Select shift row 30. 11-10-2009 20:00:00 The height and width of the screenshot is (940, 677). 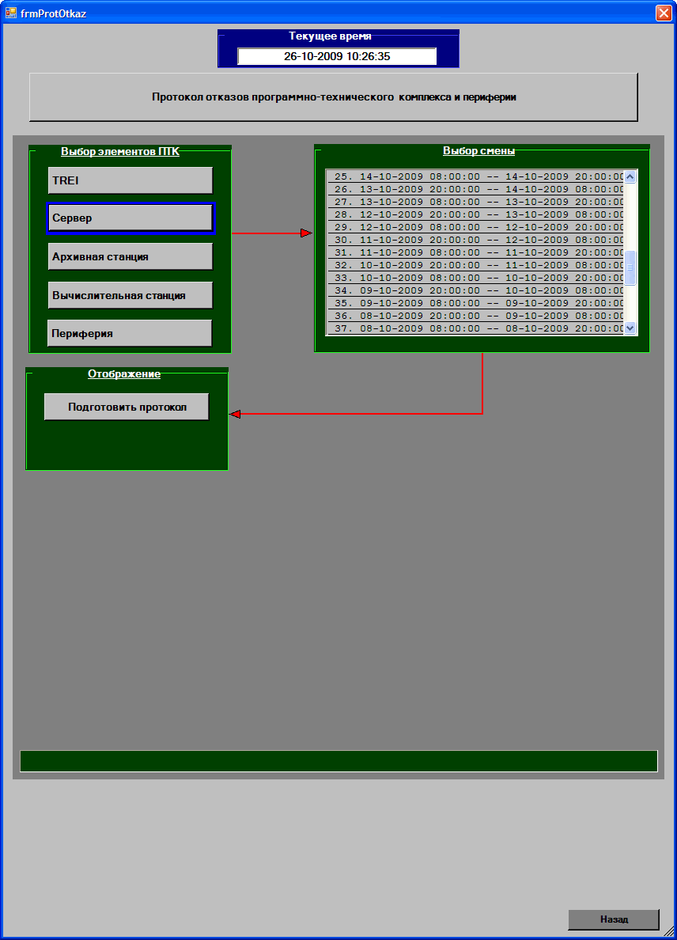click(475, 240)
